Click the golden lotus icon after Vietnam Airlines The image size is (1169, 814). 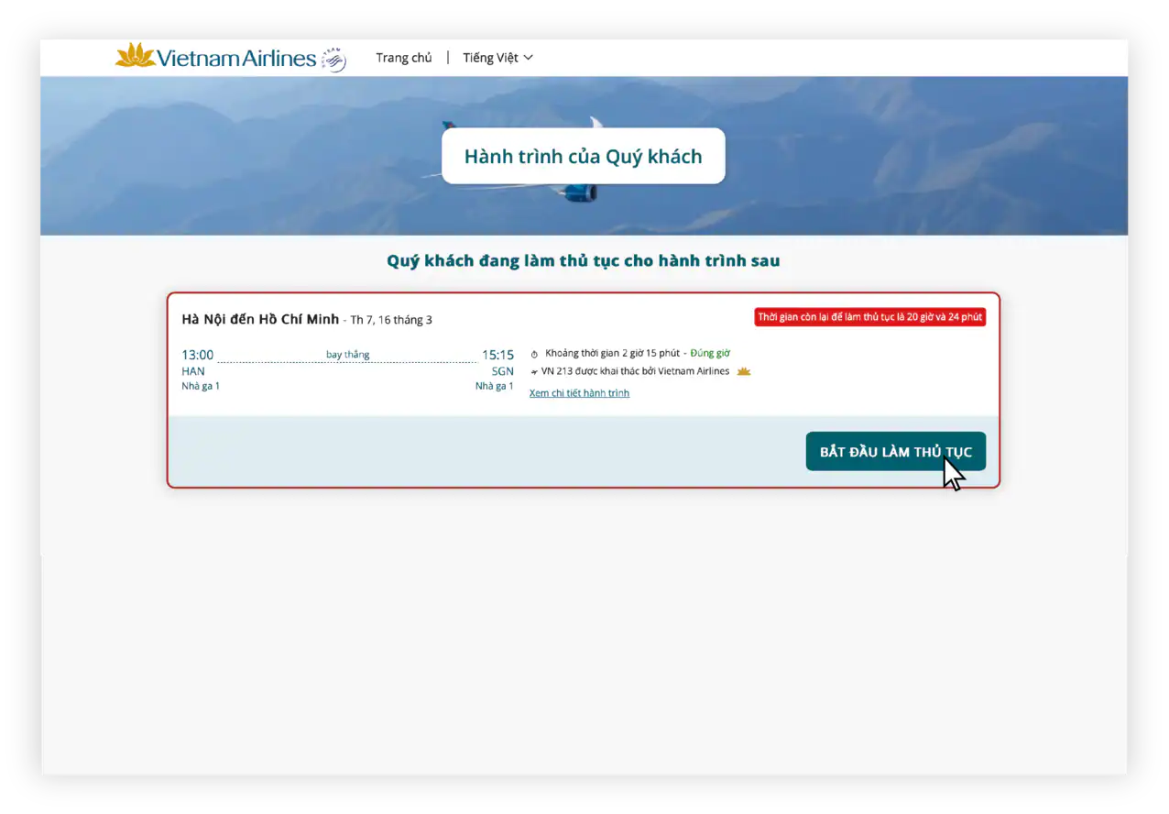[x=743, y=371]
